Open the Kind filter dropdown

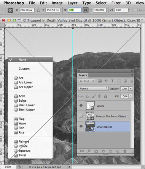(x=87, y=81)
